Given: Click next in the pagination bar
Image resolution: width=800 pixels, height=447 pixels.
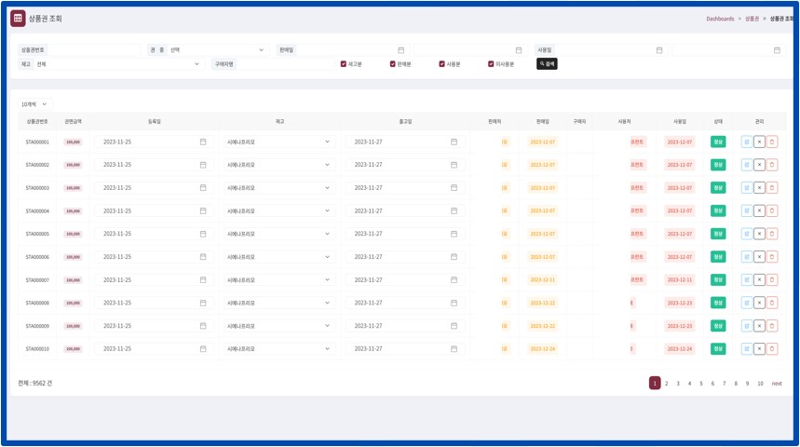Looking at the screenshot, I should [777, 384].
